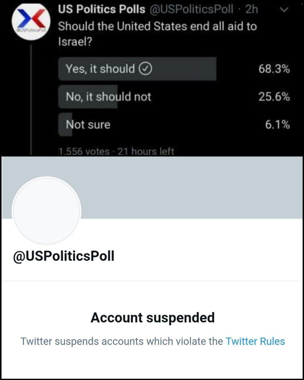The height and width of the screenshot is (380, 304).
Task: Click the 6.1% poll result
Action: [x=277, y=125]
